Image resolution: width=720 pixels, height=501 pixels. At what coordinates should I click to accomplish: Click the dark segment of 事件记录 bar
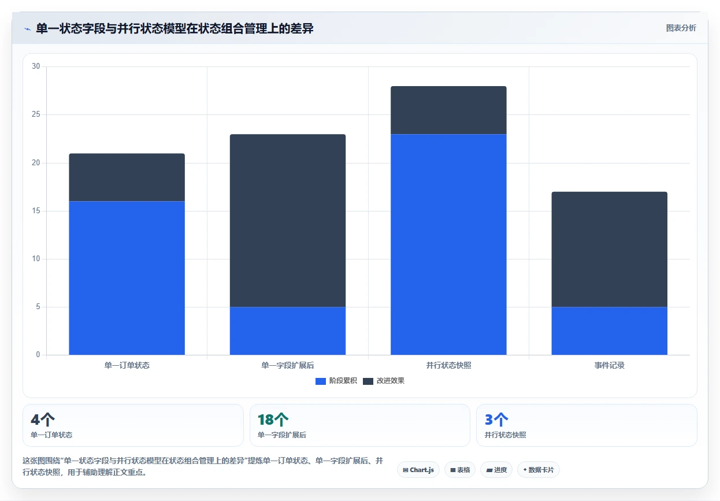point(610,249)
